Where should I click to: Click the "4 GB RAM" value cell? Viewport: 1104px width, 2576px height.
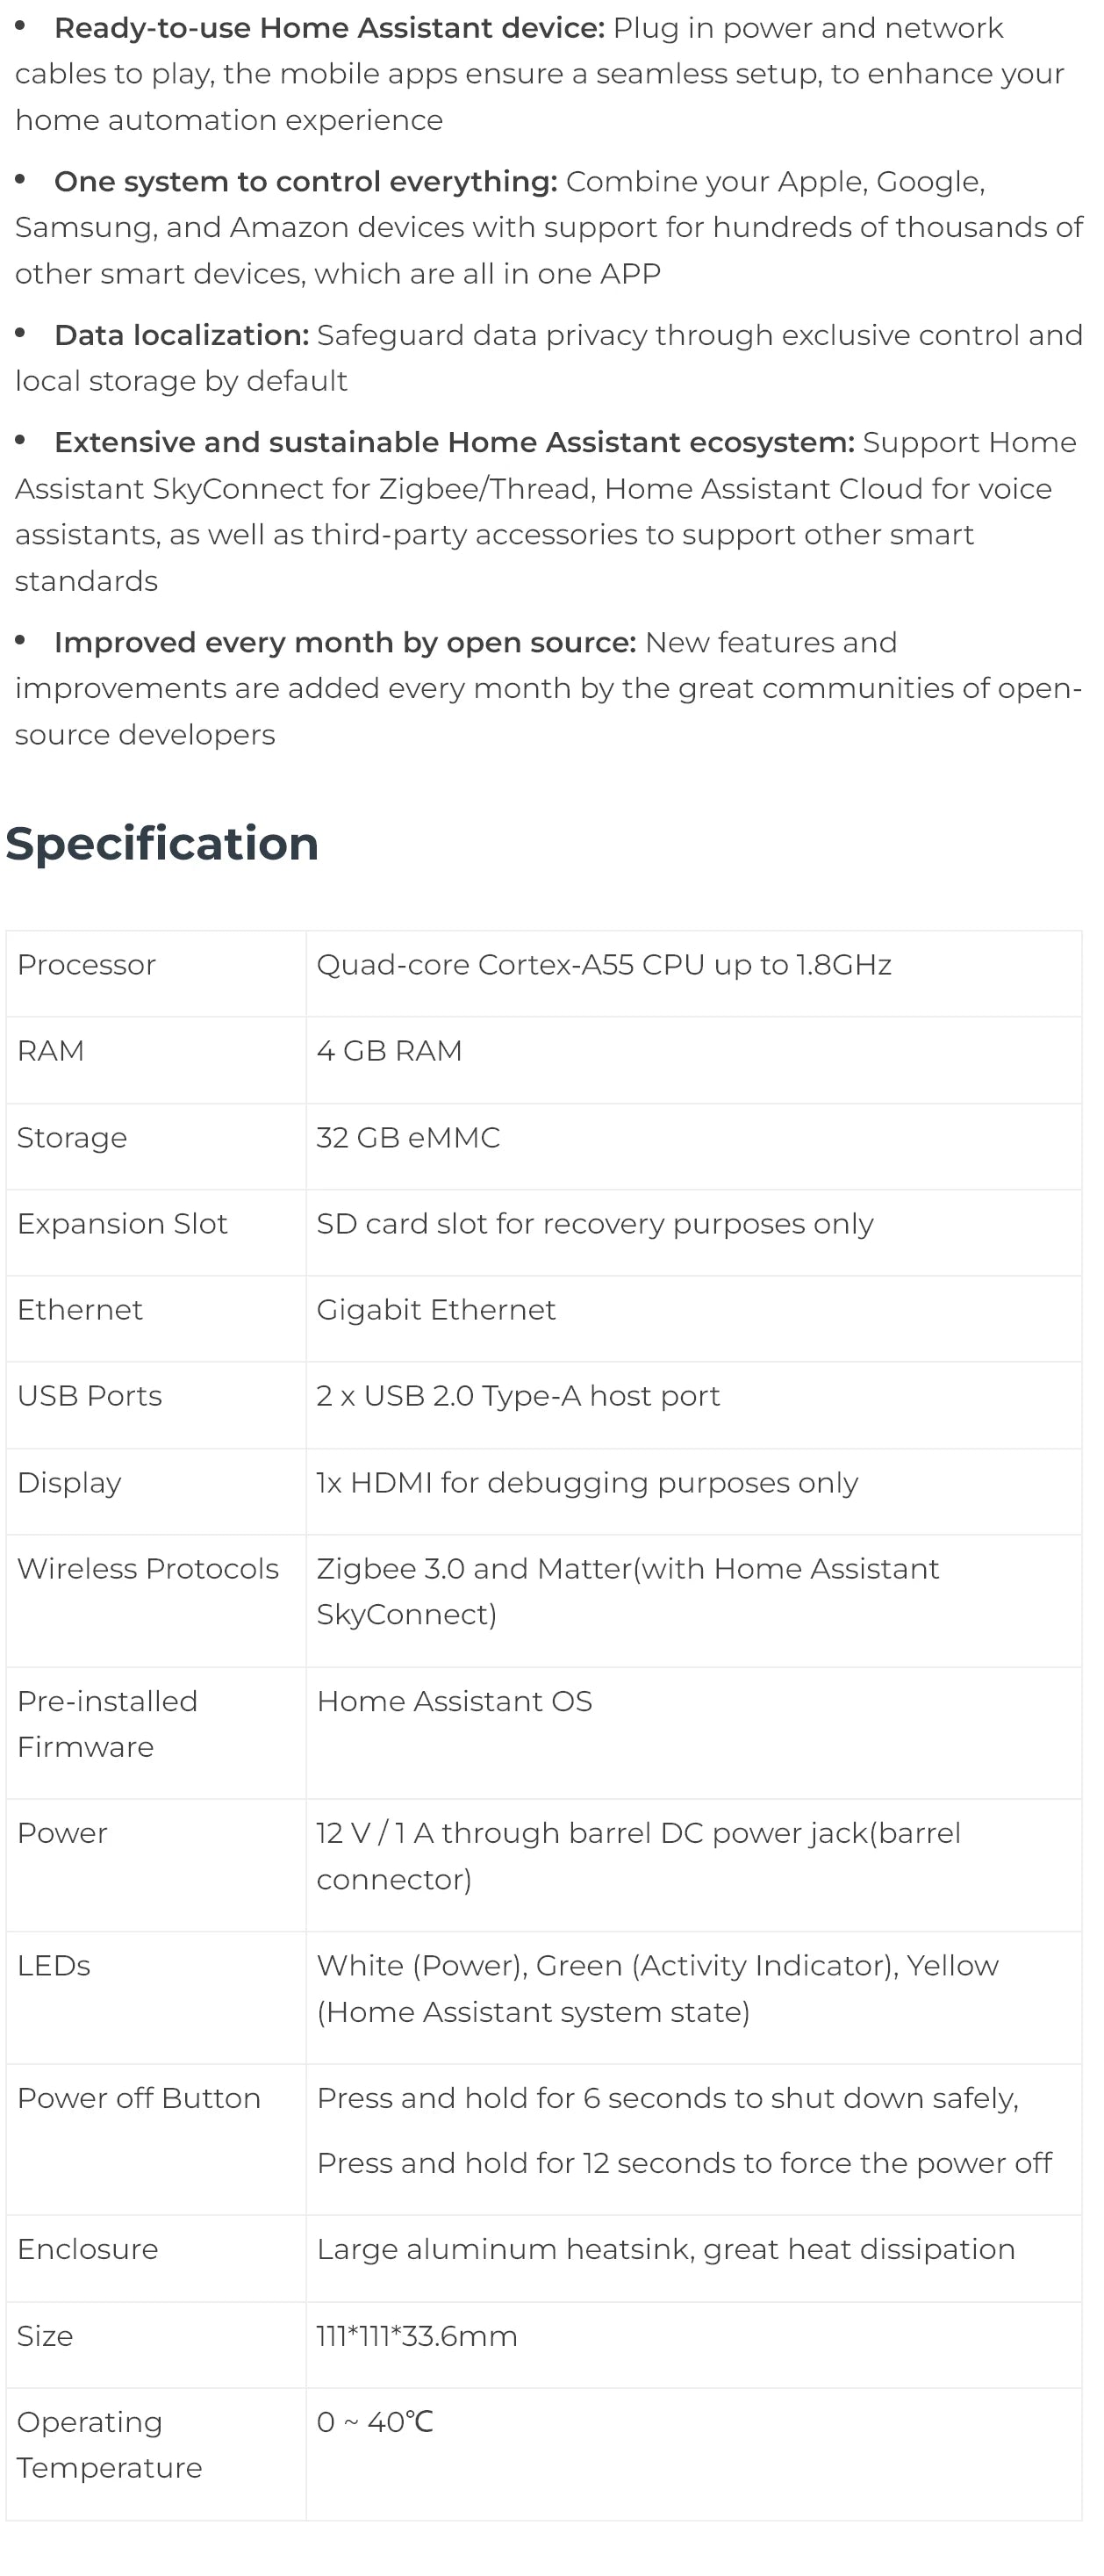pos(389,1051)
